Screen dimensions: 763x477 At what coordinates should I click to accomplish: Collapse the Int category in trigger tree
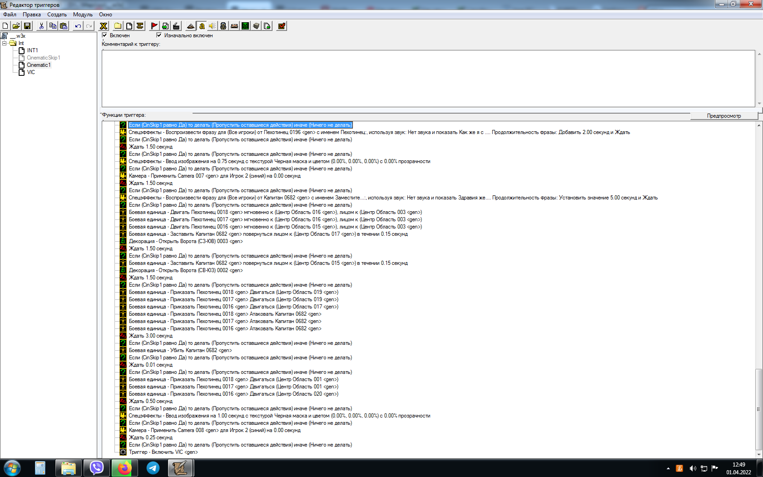5,43
